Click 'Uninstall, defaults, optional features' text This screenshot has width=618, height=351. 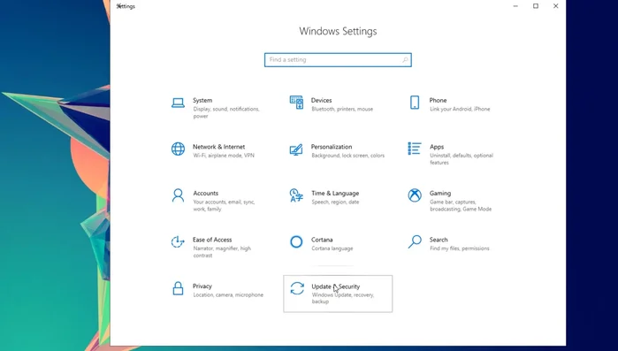click(x=462, y=159)
